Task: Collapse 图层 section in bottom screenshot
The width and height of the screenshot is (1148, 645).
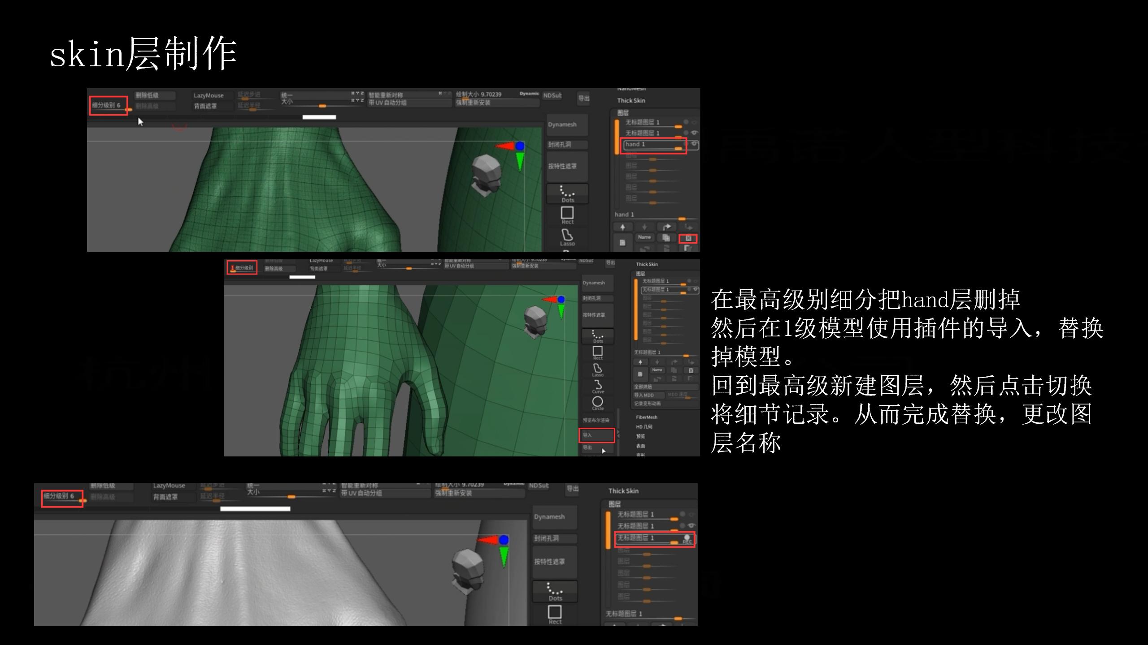Action: [615, 504]
